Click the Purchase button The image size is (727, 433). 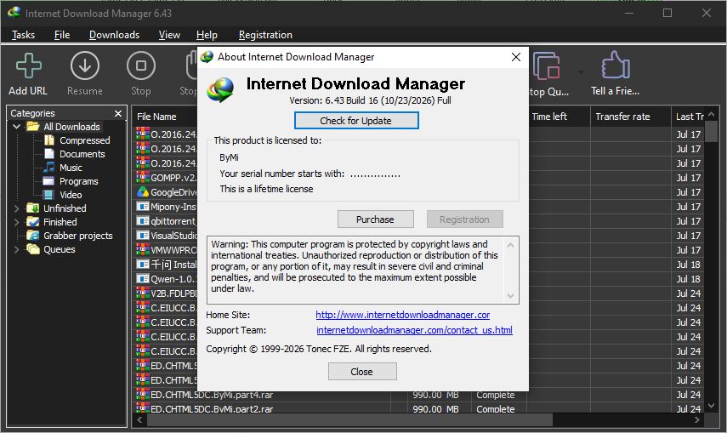click(x=376, y=219)
